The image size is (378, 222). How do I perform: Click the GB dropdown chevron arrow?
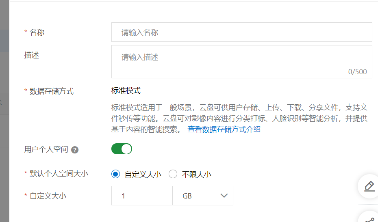point(224,196)
